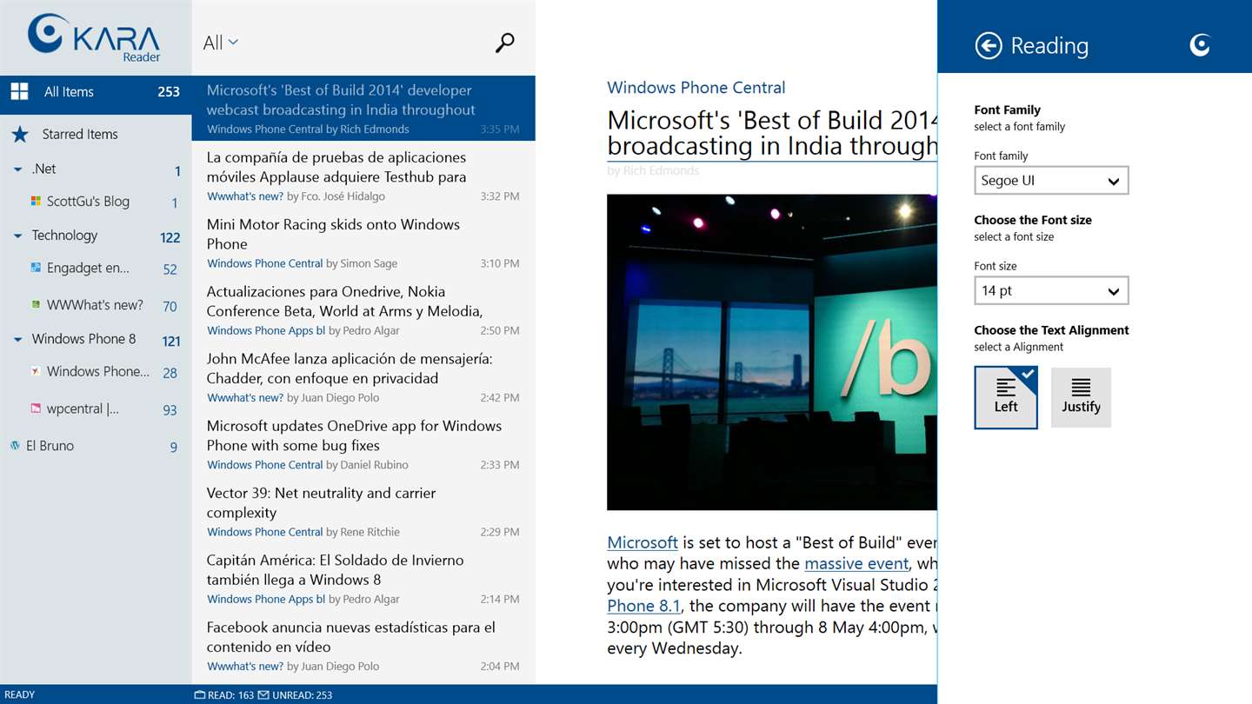Image resolution: width=1252 pixels, height=704 pixels.
Task: Select the Windows Phone 8 category label
Action: click(83, 339)
